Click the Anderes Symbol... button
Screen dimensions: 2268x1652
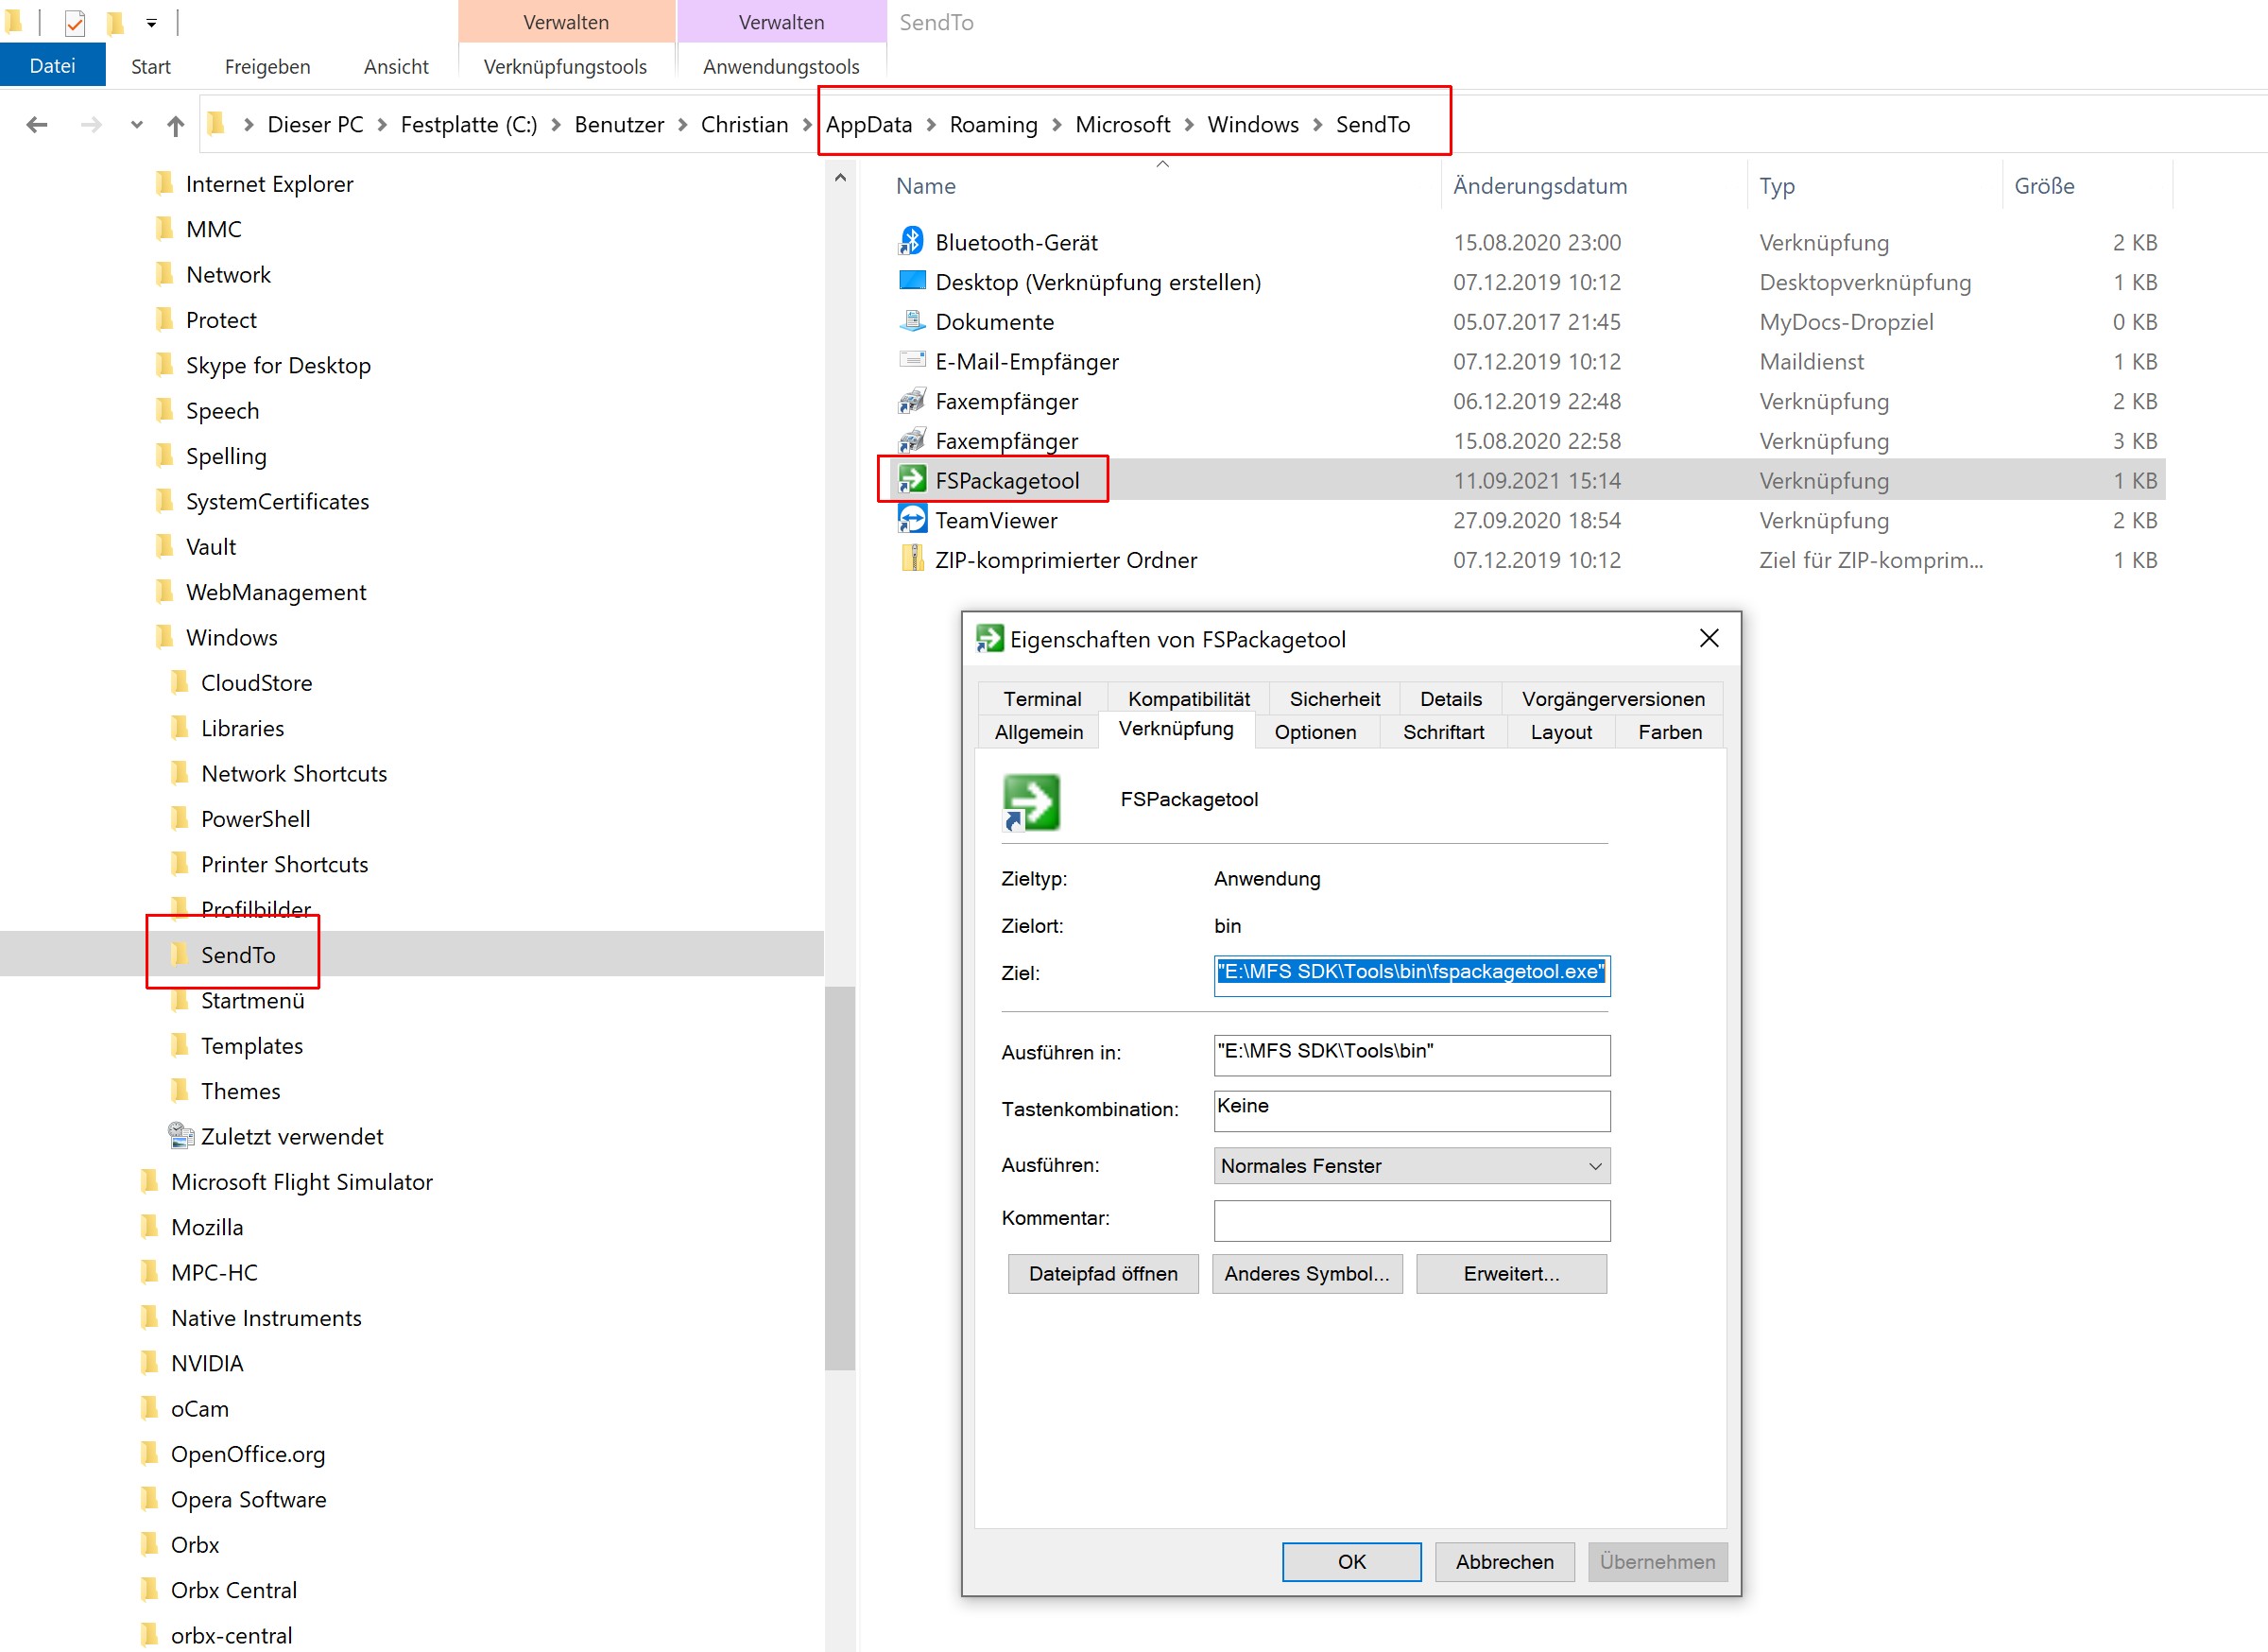click(x=1306, y=1274)
